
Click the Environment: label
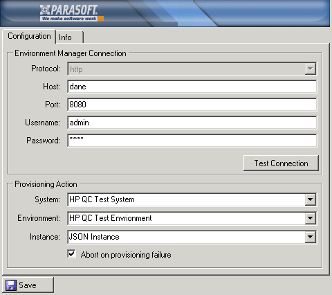click(x=39, y=218)
